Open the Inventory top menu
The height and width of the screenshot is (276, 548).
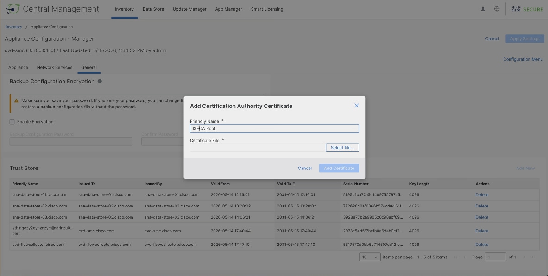(125, 9)
